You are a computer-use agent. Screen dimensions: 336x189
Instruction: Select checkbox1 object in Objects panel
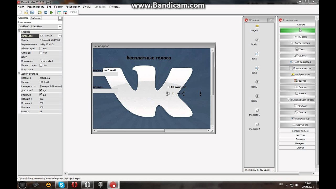(254, 112)
